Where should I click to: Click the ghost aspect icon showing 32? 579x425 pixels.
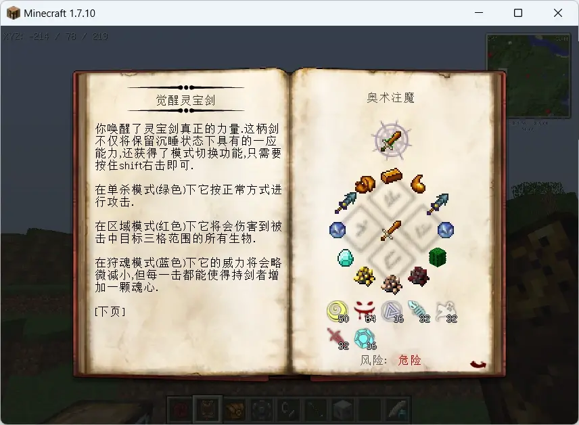[446, 311]
